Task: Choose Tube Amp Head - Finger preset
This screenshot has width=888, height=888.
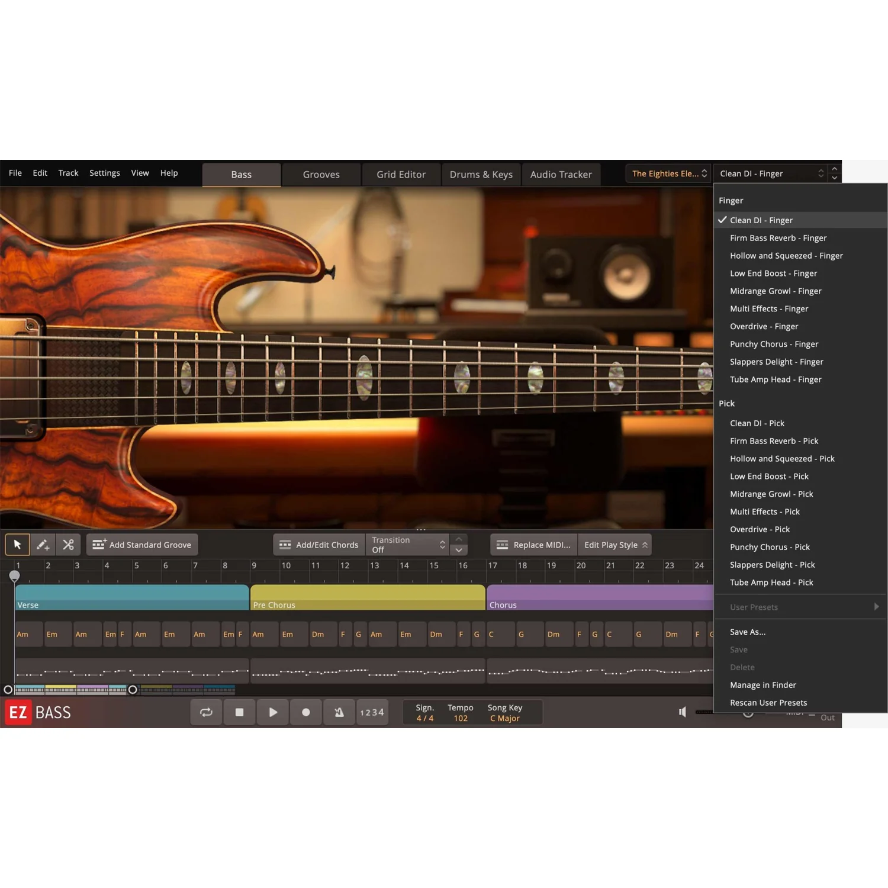Action: 800,379
